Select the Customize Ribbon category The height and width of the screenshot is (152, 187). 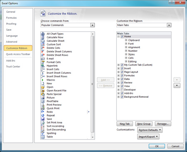[x=18, y=48]
